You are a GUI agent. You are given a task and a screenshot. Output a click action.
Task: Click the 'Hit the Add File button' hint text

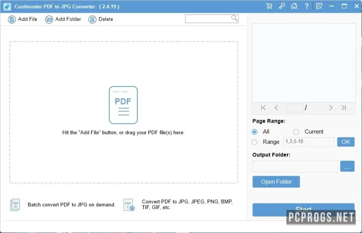click(124, 133)
